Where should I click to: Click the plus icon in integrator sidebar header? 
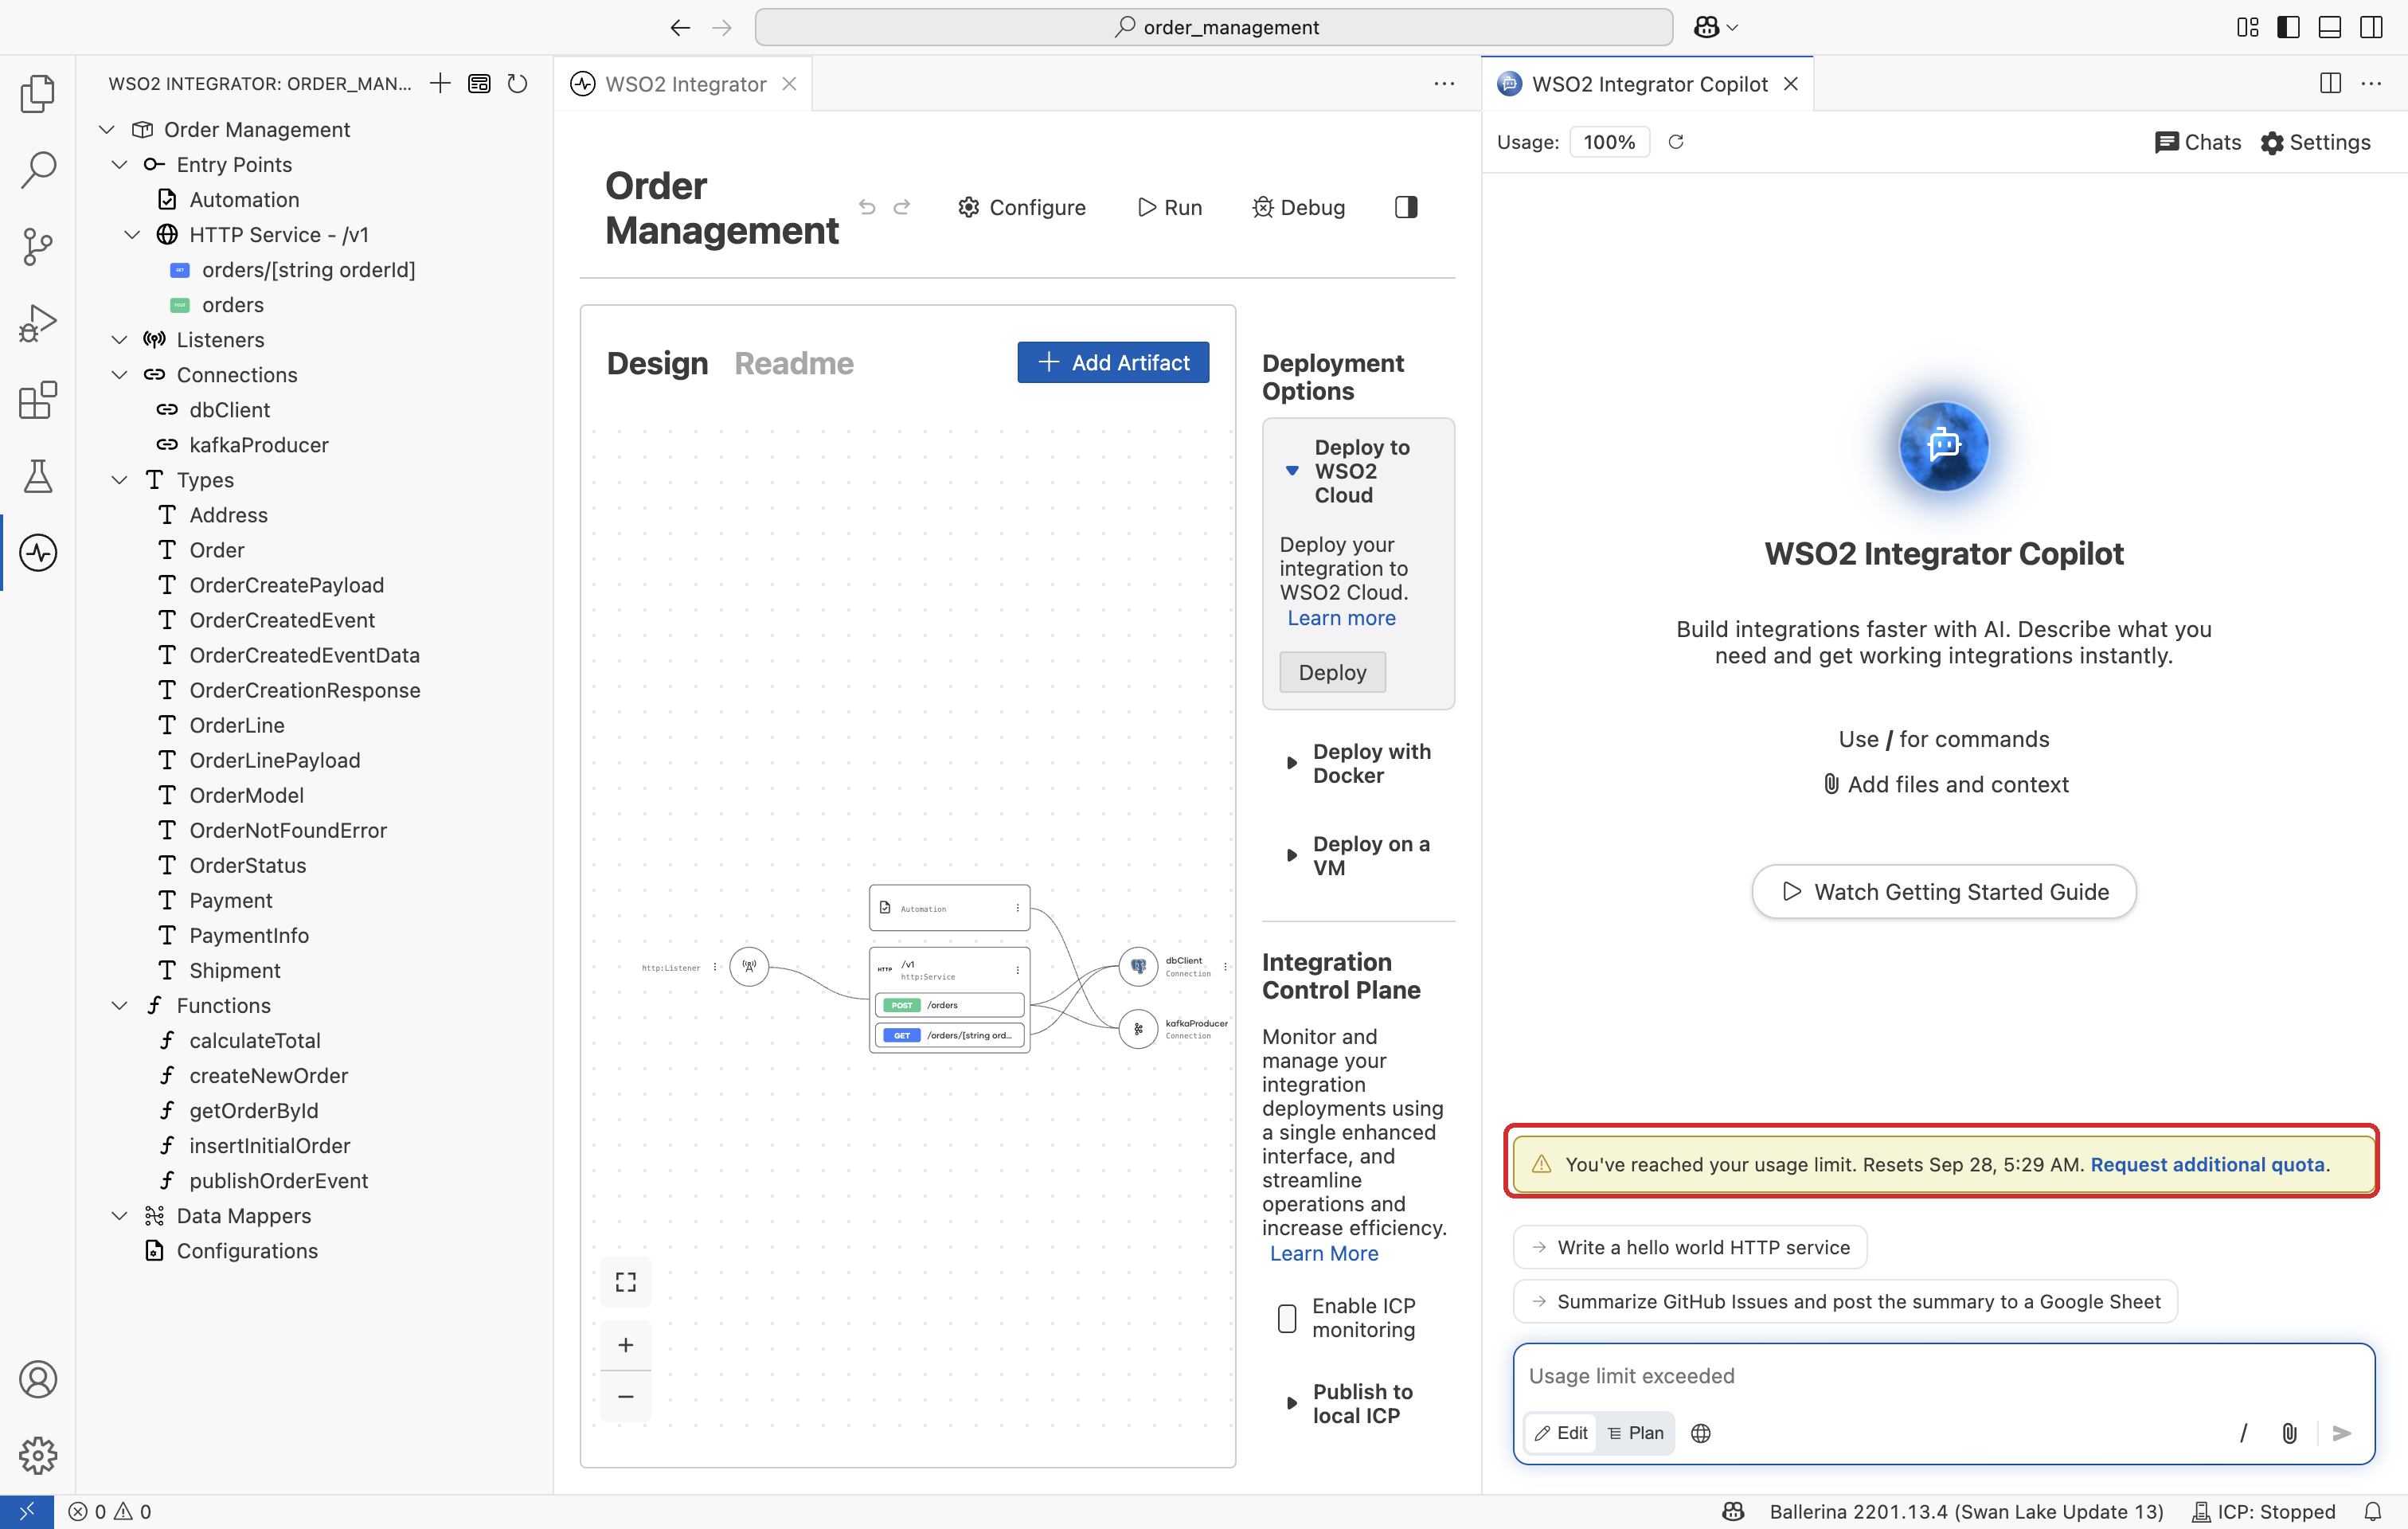(440, 83)
